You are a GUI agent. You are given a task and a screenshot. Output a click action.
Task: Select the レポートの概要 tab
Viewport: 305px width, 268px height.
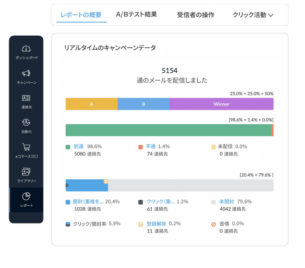81,15
